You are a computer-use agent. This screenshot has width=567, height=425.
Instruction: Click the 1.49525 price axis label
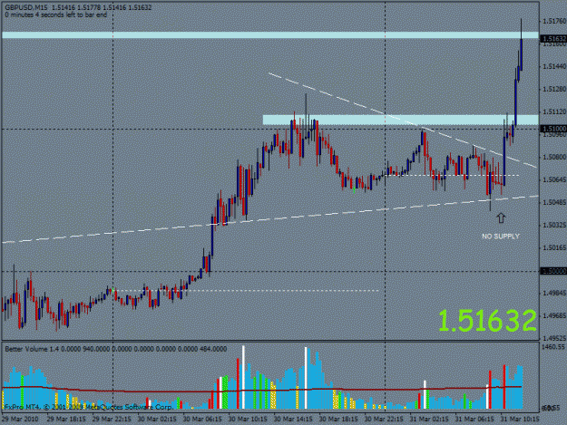[x=554, y=338]
